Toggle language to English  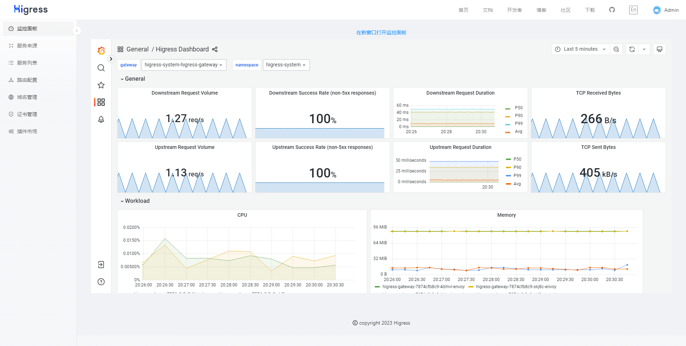[x=633, y=10]
